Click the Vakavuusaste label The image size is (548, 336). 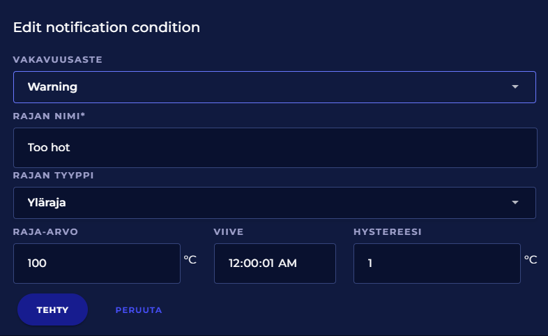[58, 60]
